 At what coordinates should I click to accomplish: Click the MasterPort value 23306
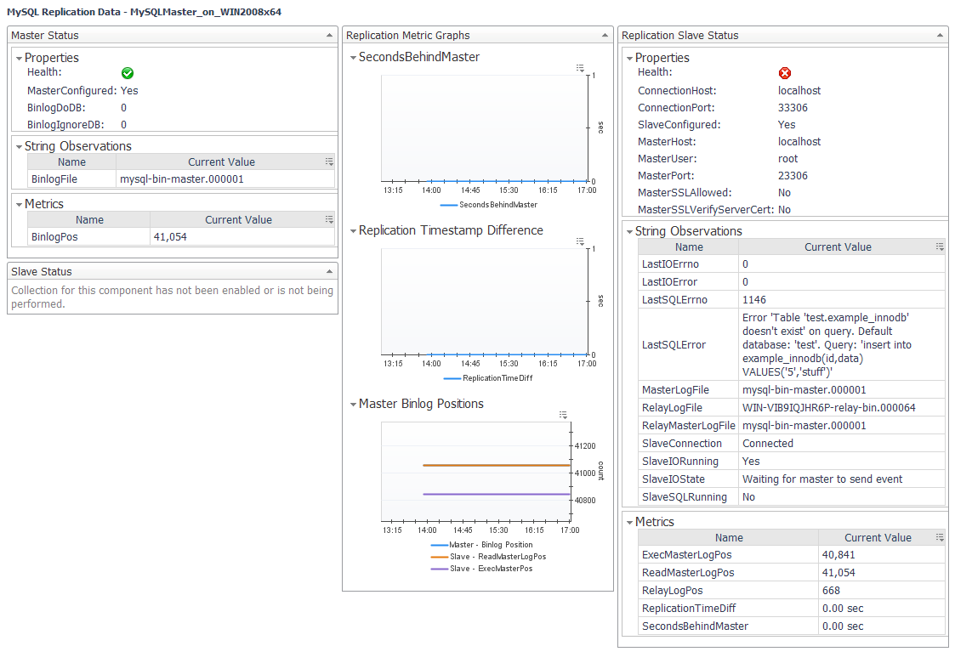tap(793, 176)
